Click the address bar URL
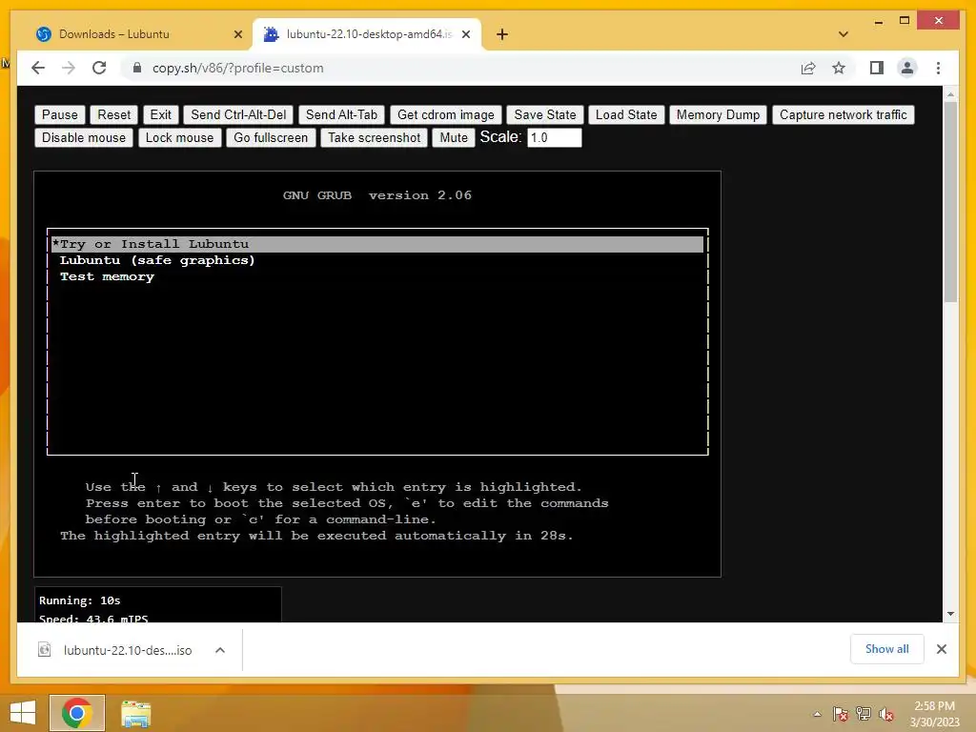 pyautogui.click(x=237, y=68)
